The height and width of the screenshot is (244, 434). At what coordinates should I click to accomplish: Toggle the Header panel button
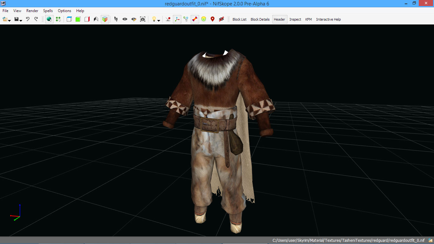point(280,19)
